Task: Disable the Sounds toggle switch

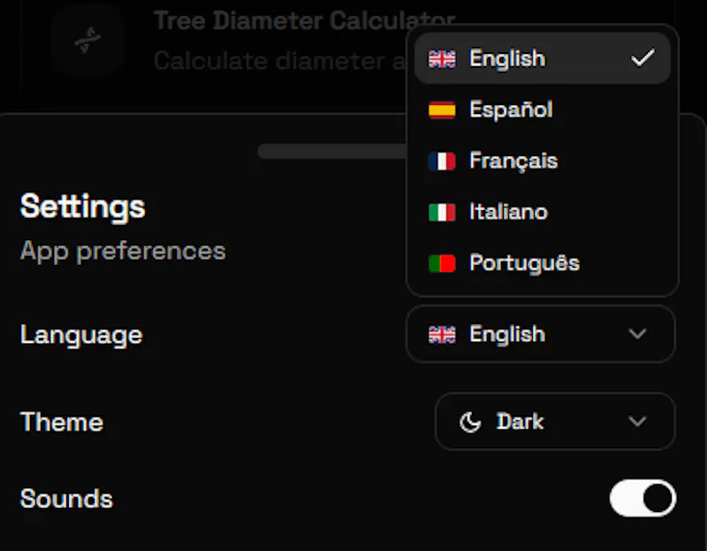Action: [642, 498]
